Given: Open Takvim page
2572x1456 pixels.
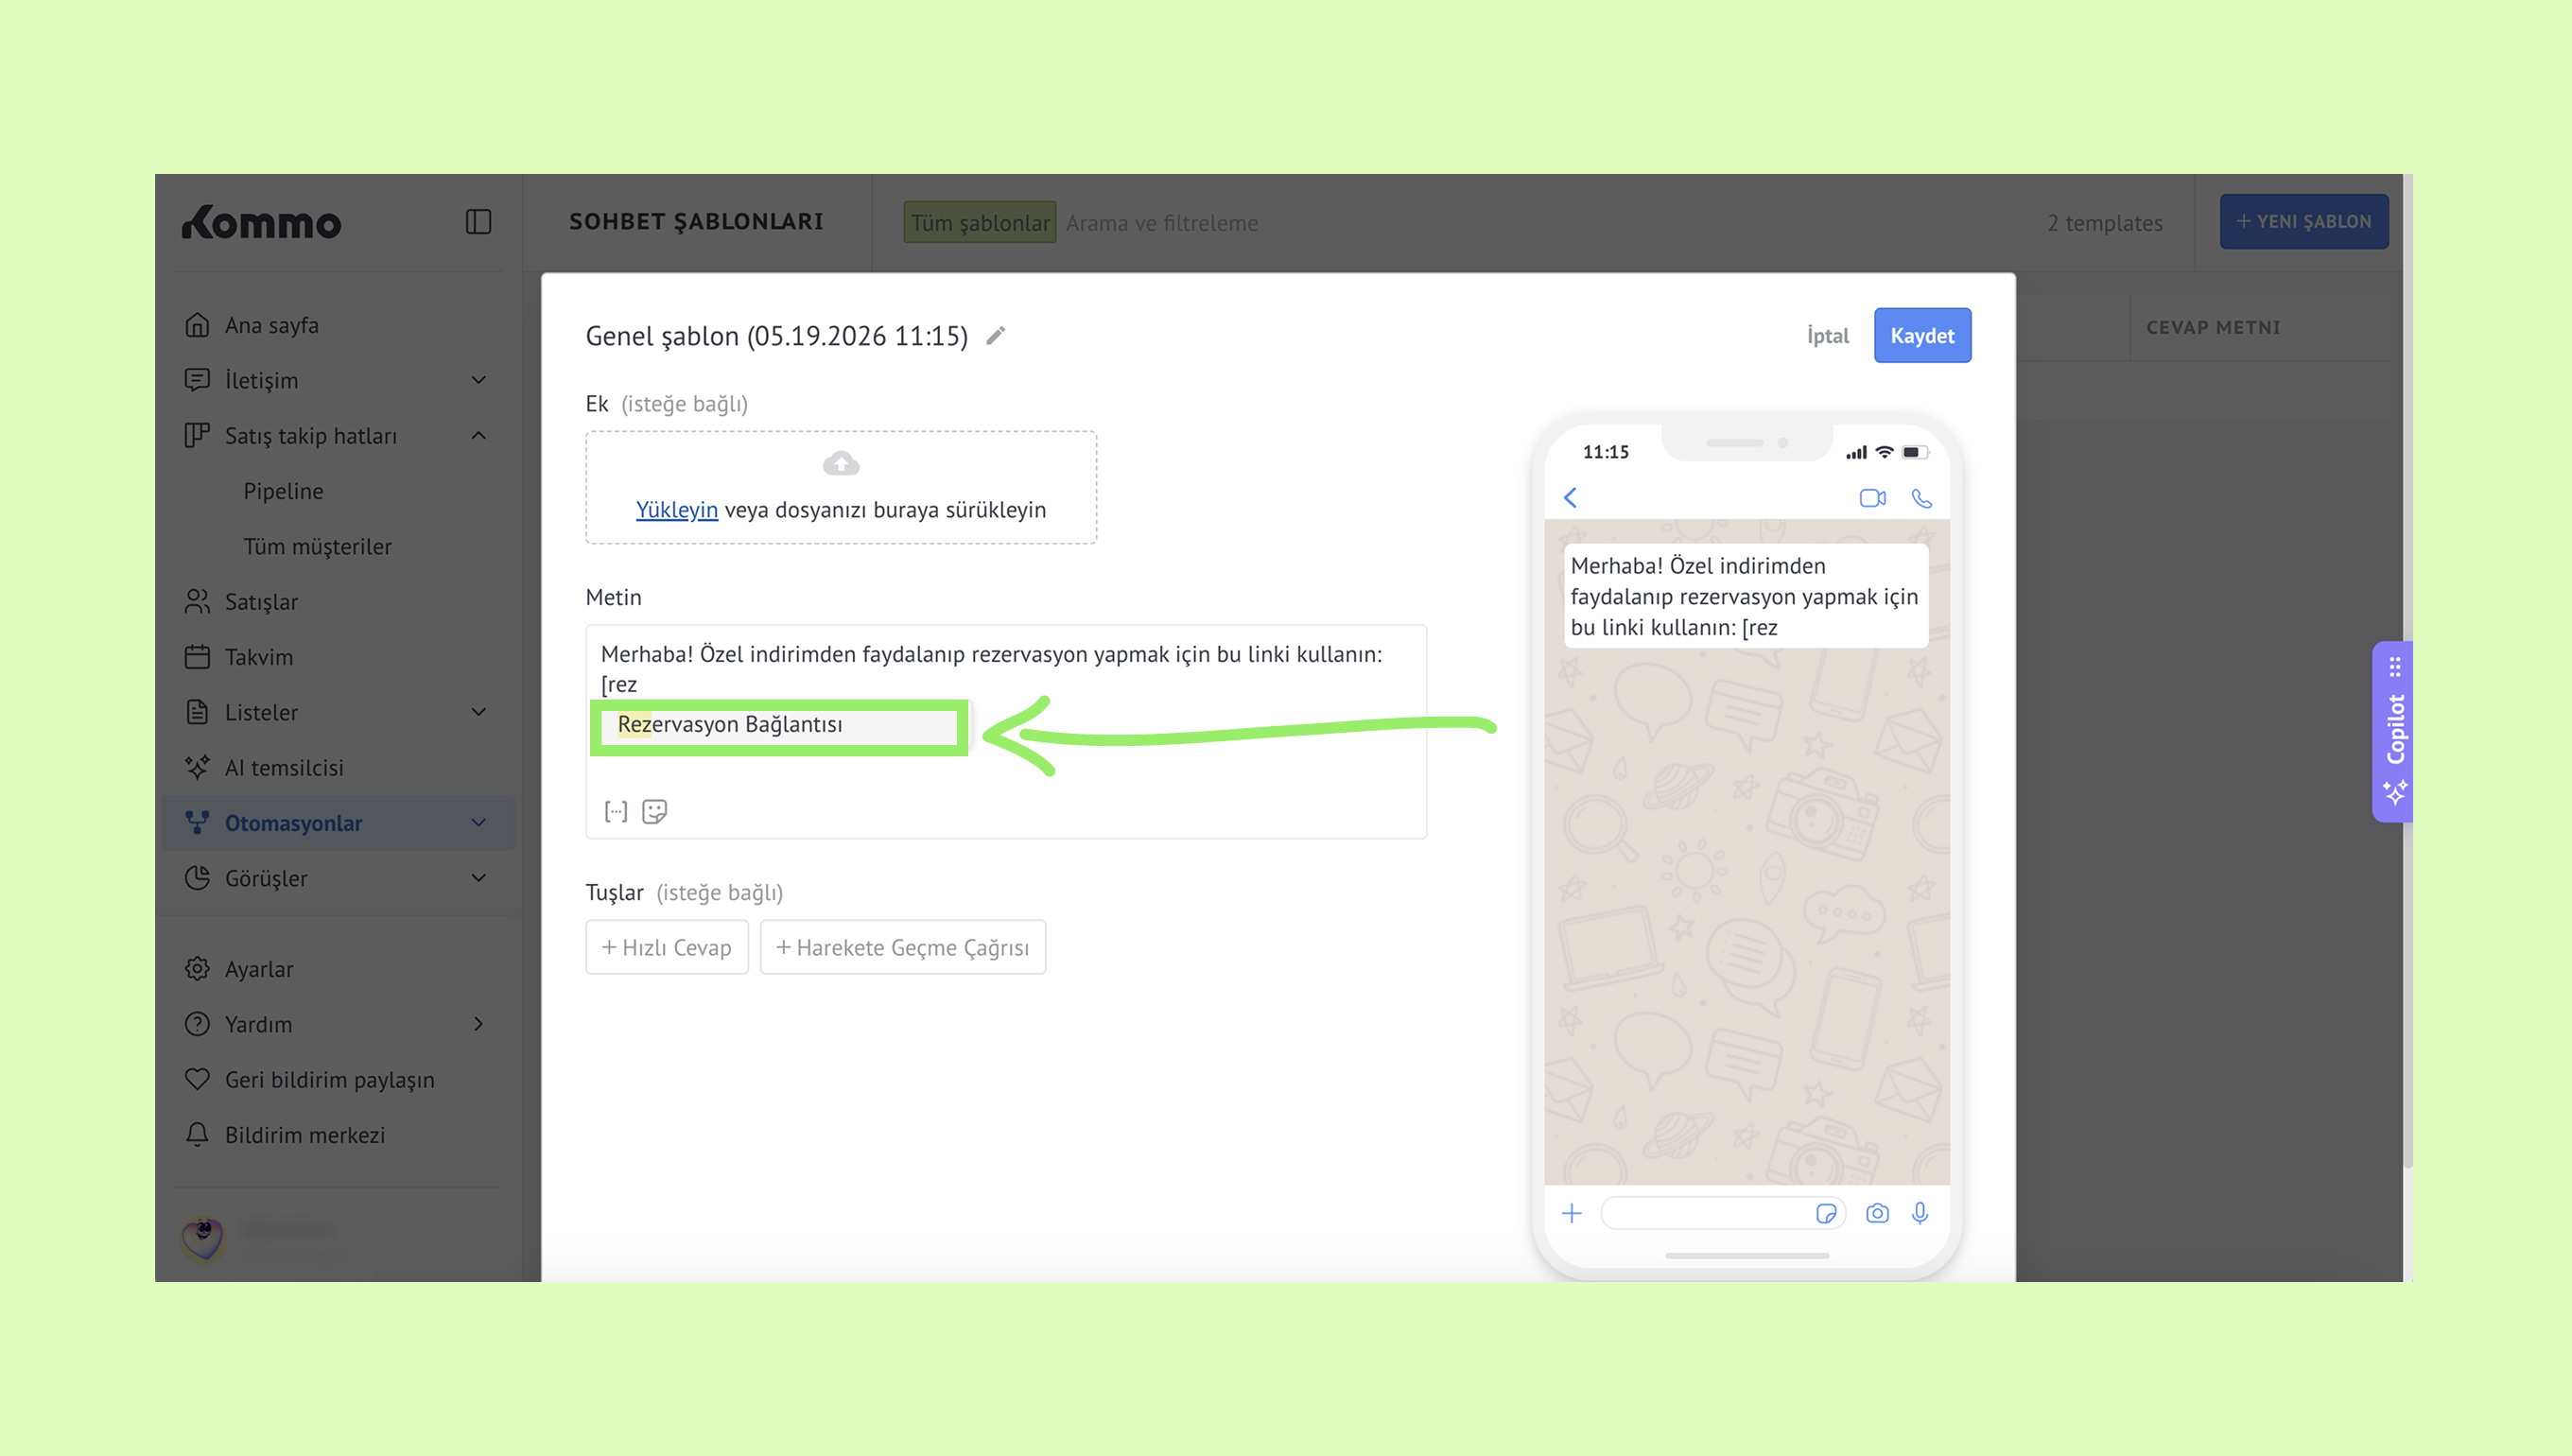Looking at the screenshot, I should click(x=259, y=657).
